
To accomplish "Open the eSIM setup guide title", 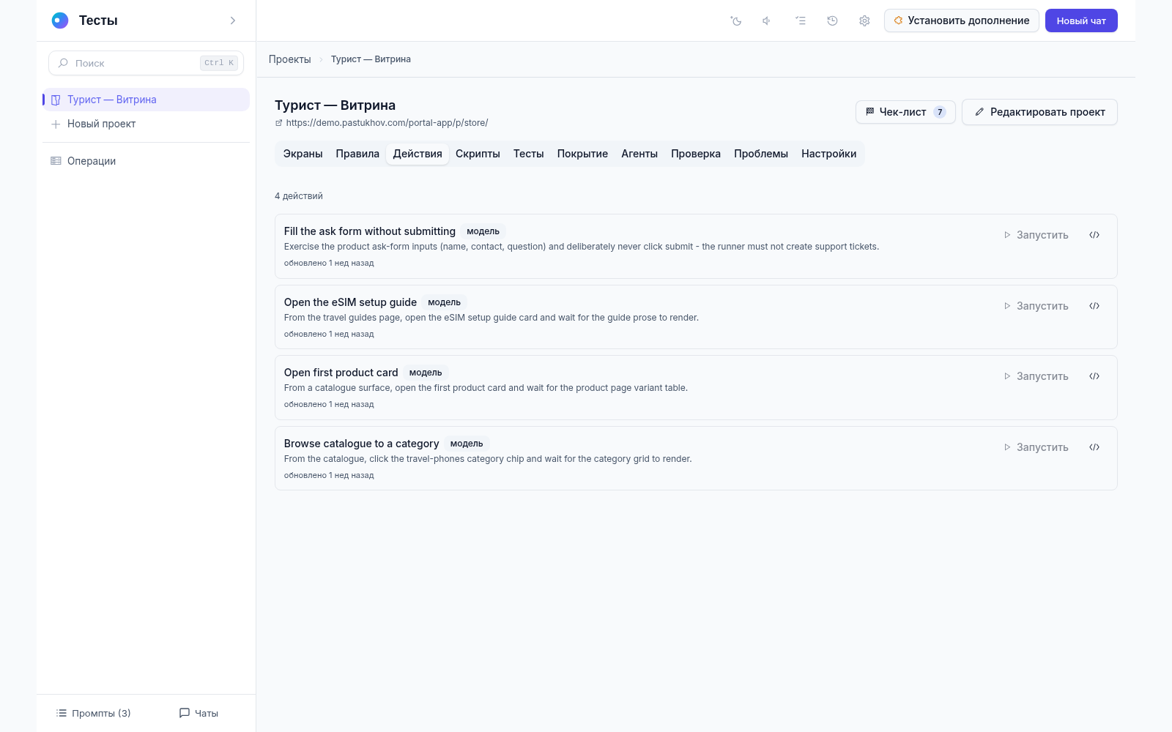I will coord(350,302).
